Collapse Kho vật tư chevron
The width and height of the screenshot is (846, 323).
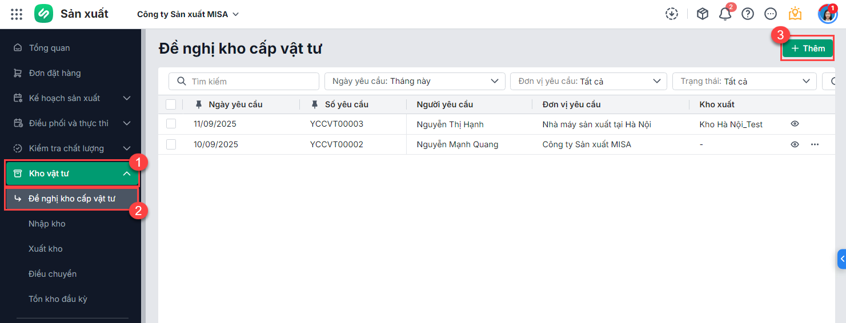127,173
